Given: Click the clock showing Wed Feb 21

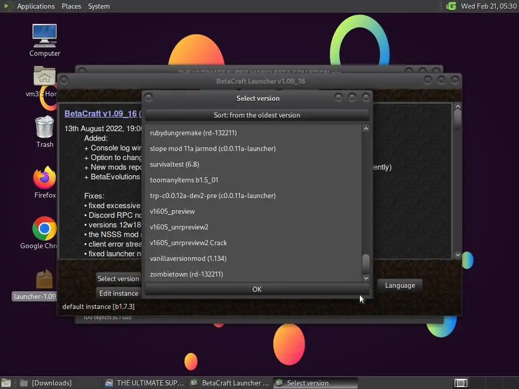Looking at the screenshot, I should 489,6.
